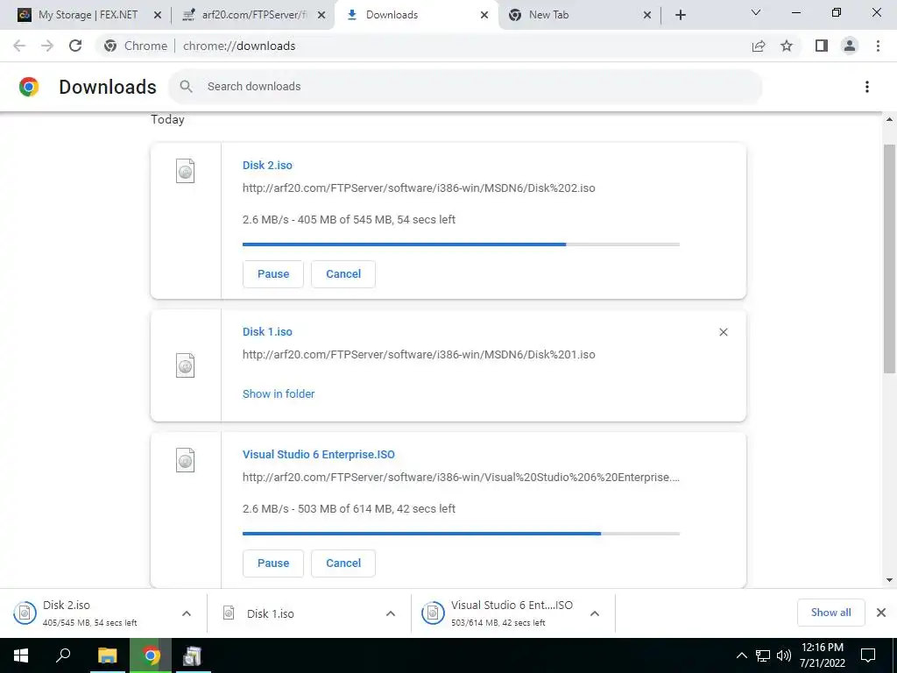Click the Disk%202.iso source URL
This screenshot has height=673, width=897.
click(419, 188)
